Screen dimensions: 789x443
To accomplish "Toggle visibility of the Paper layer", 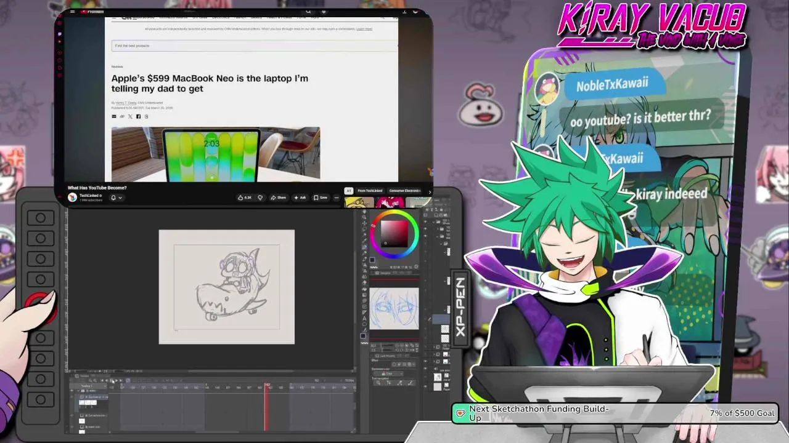I will click(425, 386).
